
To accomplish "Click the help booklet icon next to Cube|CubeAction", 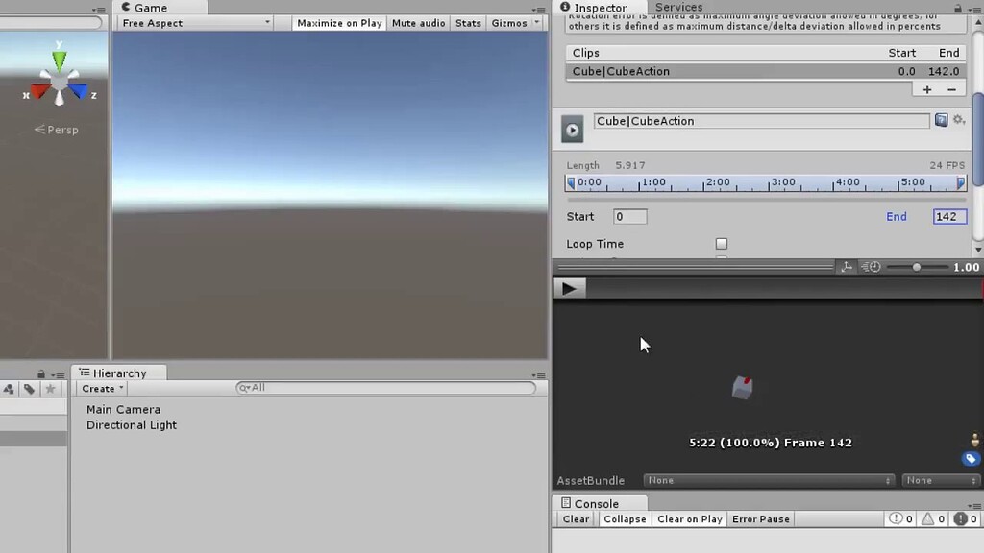I will 941,119.
